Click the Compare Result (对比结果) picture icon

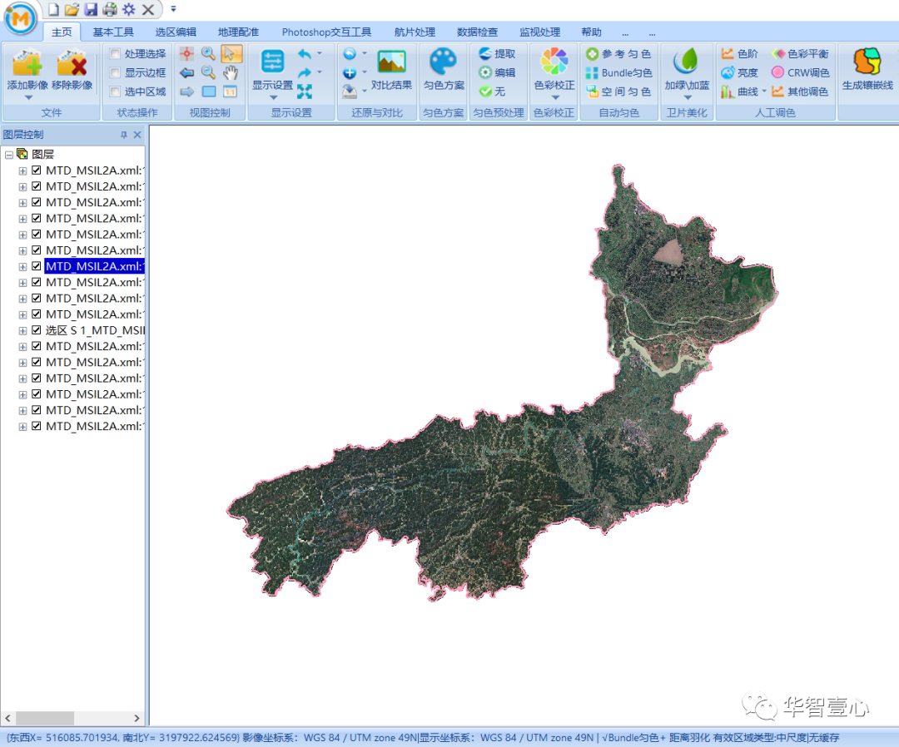(391, 62)
